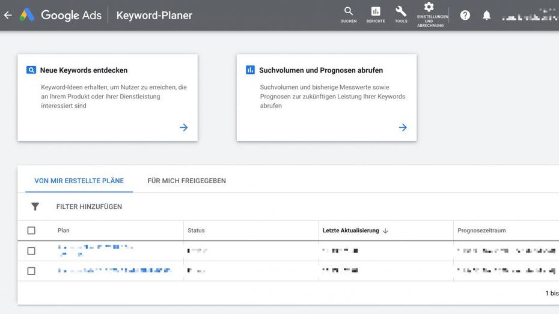This screenshot has width=559, height=314.
Task: Click the "Suchvolumen und bisherige Messwerte" description
Action: [332, 97]
